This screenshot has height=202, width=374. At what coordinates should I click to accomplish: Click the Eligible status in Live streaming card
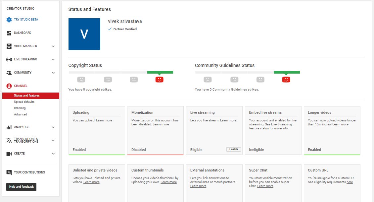point(196,150)
